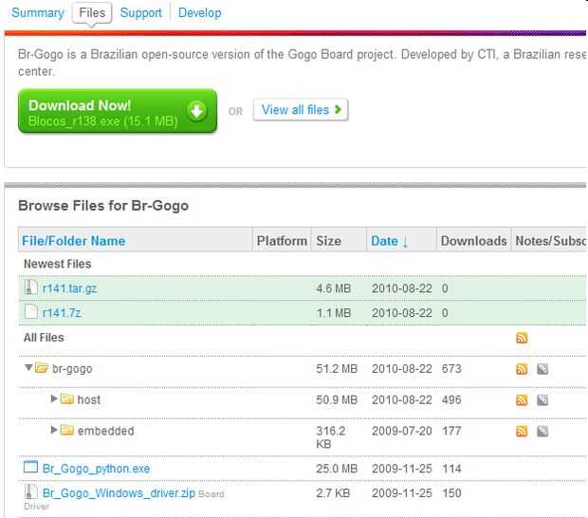Select the host folder name
This screenshot has height=518, width=588.
pyautogui.click(x=89, y=399)
